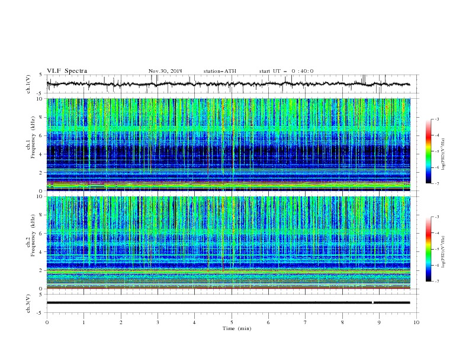The image size is (469, 362).
Task: Click the 5 minute tick on time axis
Action: point(232,322)
